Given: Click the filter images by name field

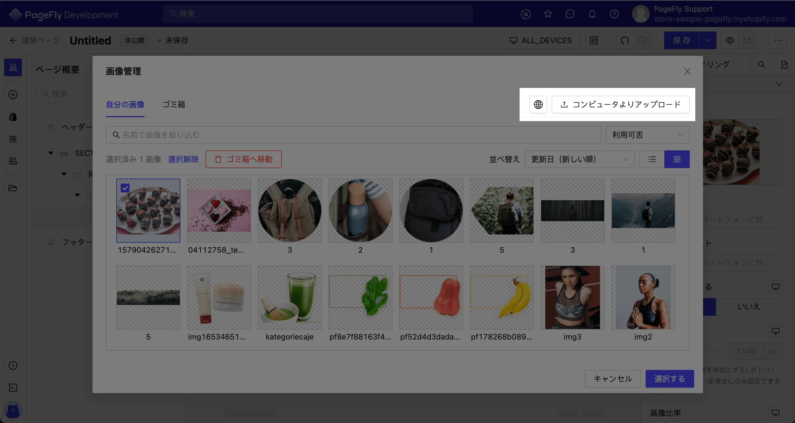Looking at the screenshot, I should [353, 135].
